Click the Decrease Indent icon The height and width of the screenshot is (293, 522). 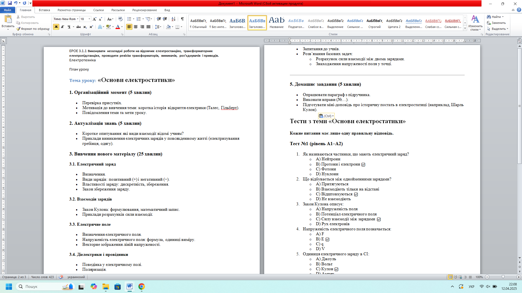click(x=159, y=19)
